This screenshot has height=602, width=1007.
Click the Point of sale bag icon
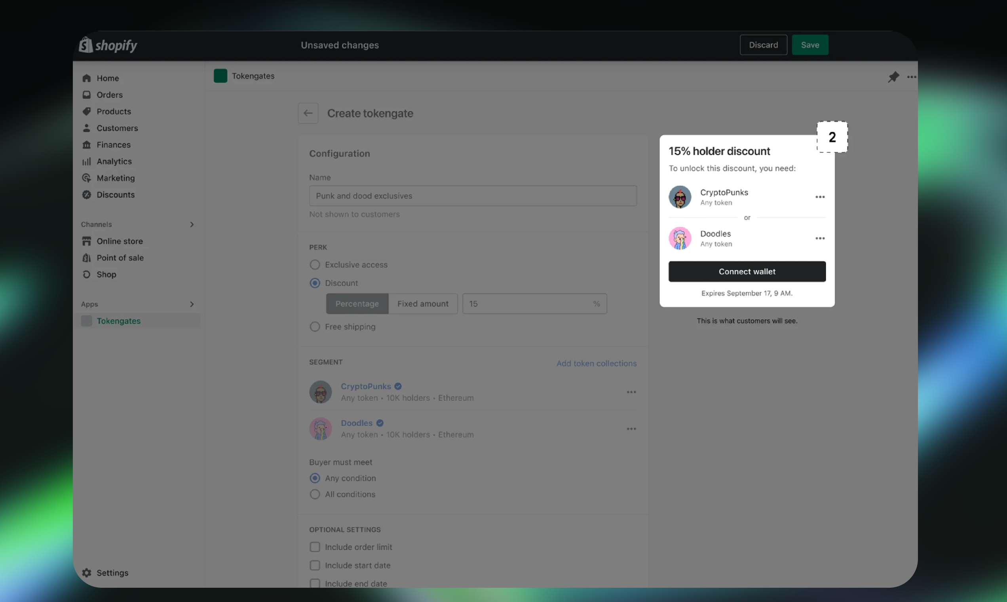(x=86, y=258)
